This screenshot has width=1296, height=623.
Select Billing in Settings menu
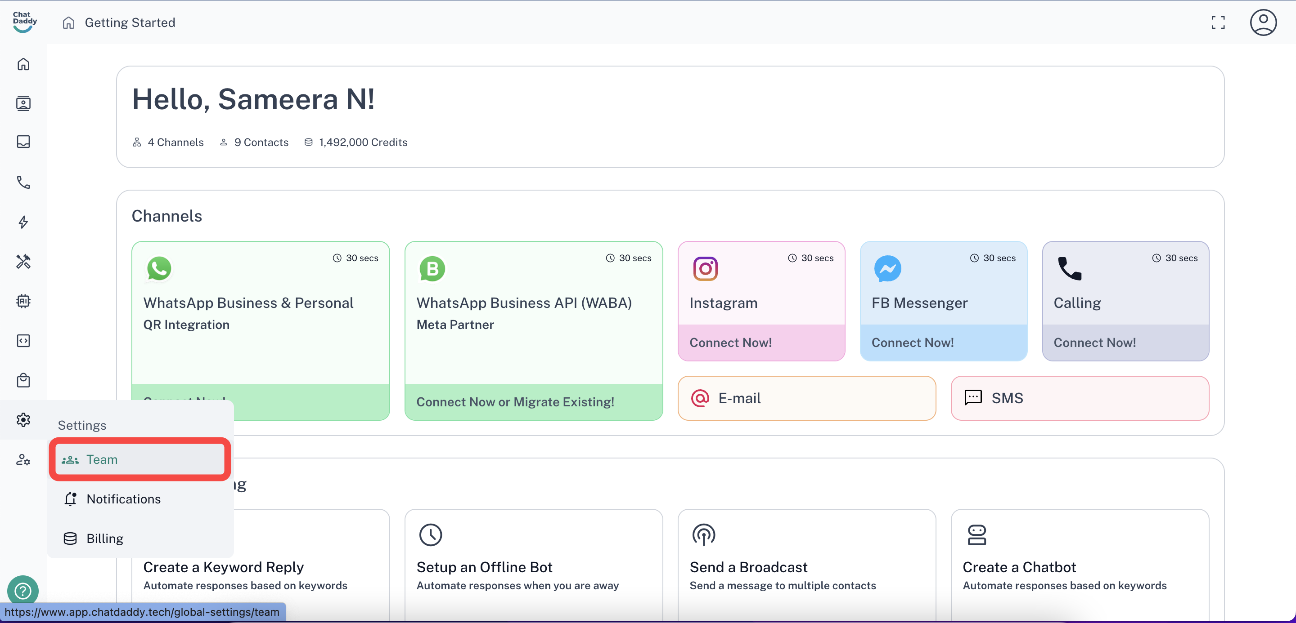pos(105,538)
